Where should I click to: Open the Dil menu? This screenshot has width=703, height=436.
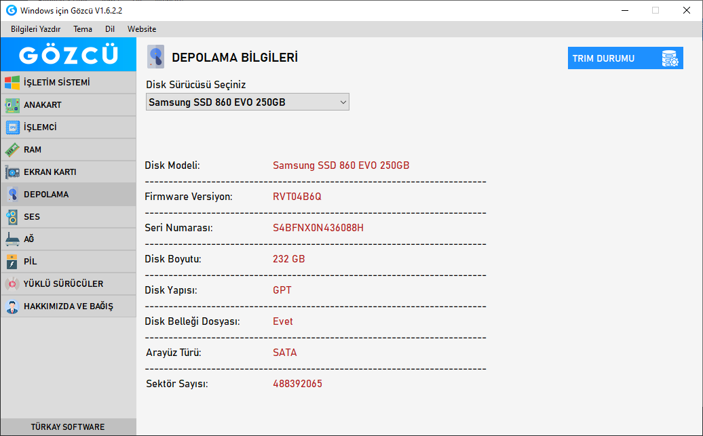tap(110, 29)
